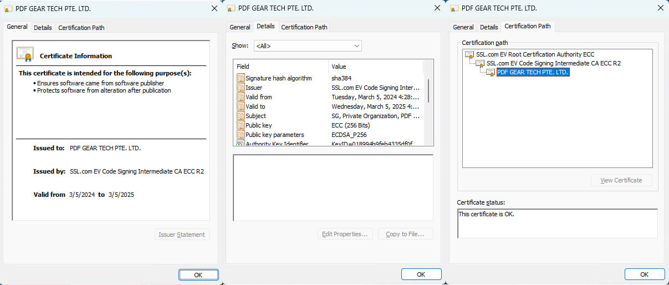Click the Subject field icon

pos(241,116)
